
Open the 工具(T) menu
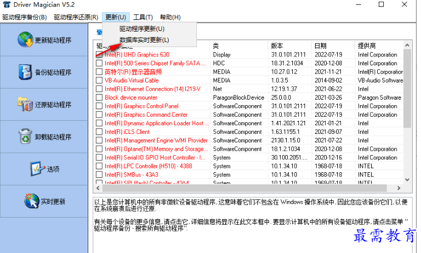pyautogui.click(x=143, y=17)
